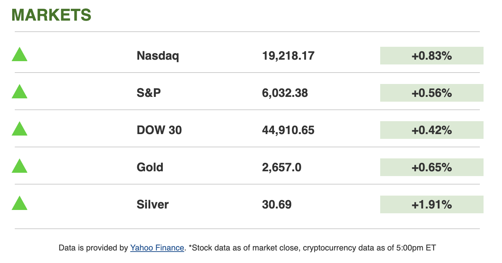Click the Nasdaq value 19,218.17
Image resolution: width=502 pixels, height=263 pixels.
288,56
